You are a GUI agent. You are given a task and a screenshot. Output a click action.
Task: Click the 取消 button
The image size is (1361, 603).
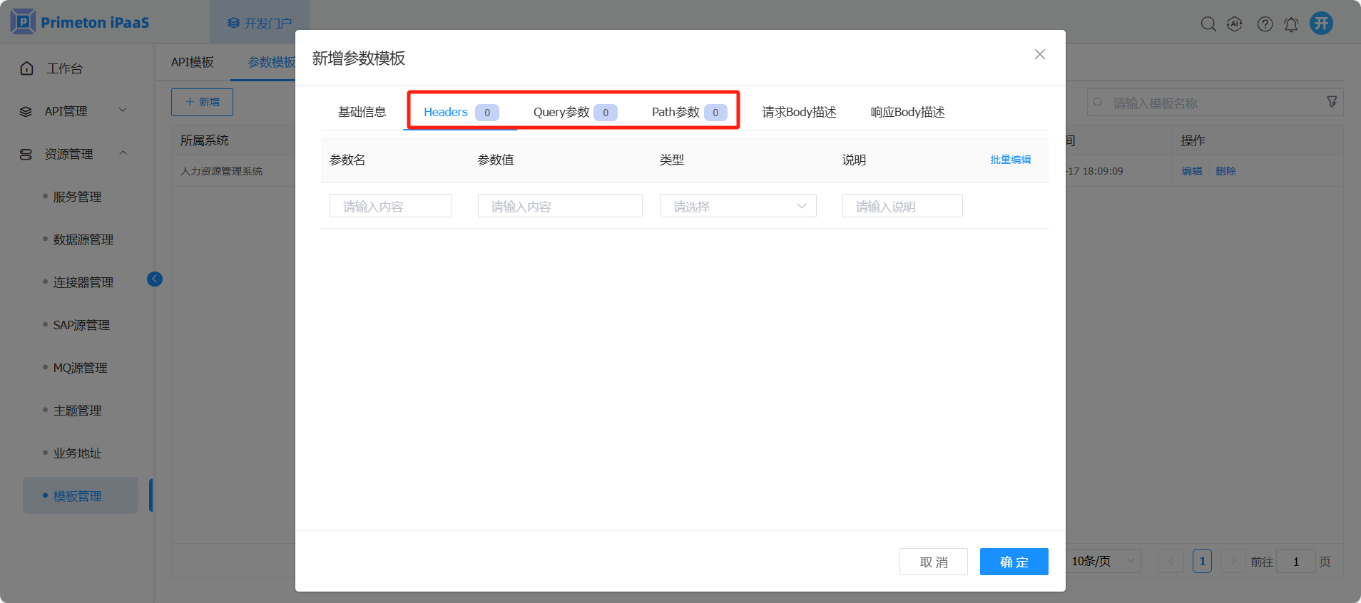(933, 562)
